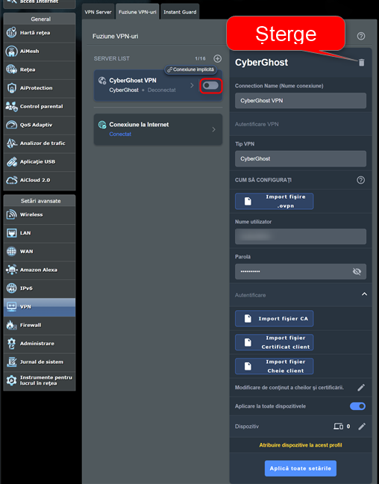Open Wireless menu item label

[x=31, y=214]
